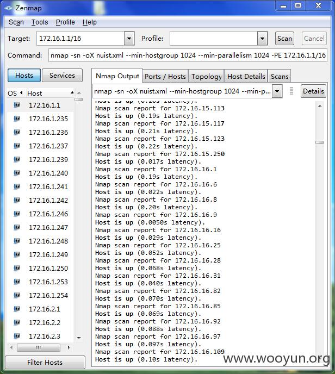Click the OS icon beside host 172.16.1.241
The height and width of the screenshot is (374, 335).
17,186
